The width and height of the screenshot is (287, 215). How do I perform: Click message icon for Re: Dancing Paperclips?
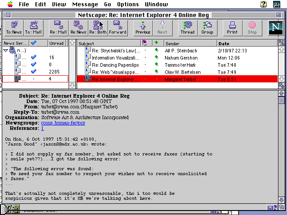pyautogui.click(x=88, y=64)
